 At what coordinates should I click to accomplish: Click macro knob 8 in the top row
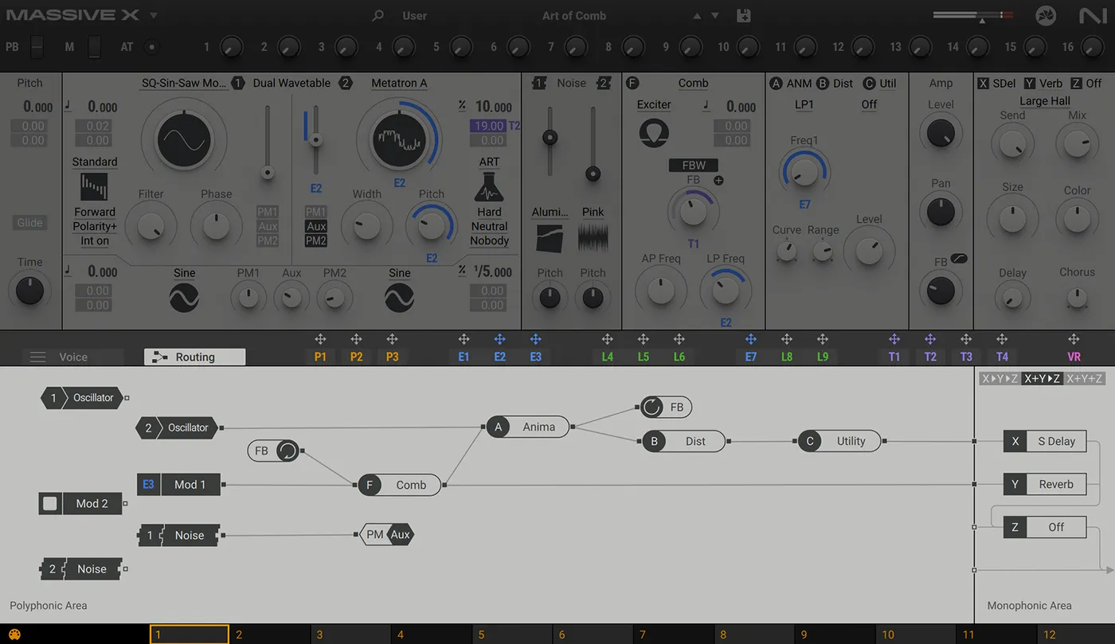(x=632, y=47)
